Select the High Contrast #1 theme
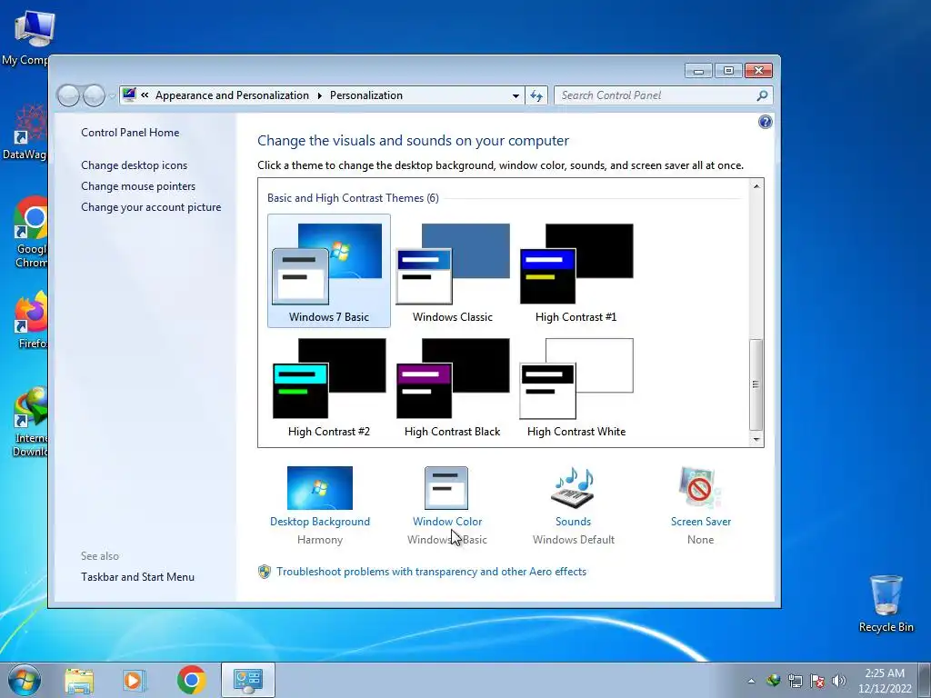Viewport: 931px width, 698px height. click(576, 272)
